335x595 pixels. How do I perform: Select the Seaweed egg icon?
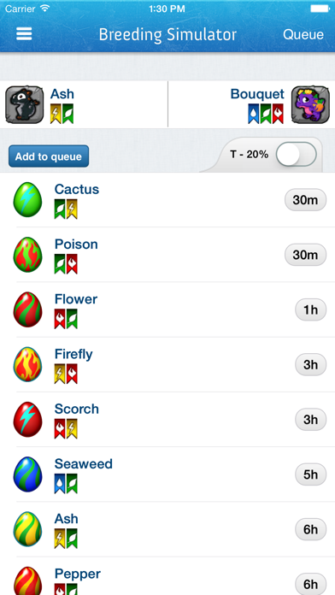pos(27,474)
